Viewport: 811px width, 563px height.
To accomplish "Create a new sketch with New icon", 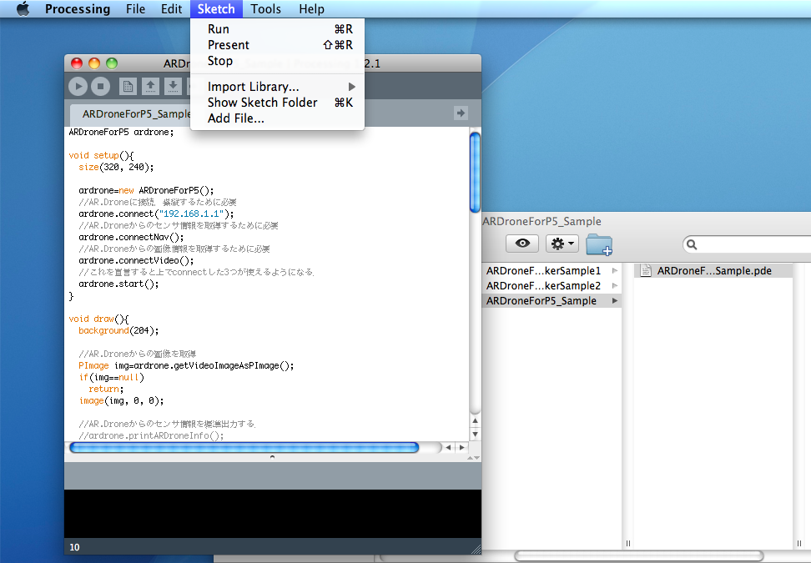I will click(128, 87).
